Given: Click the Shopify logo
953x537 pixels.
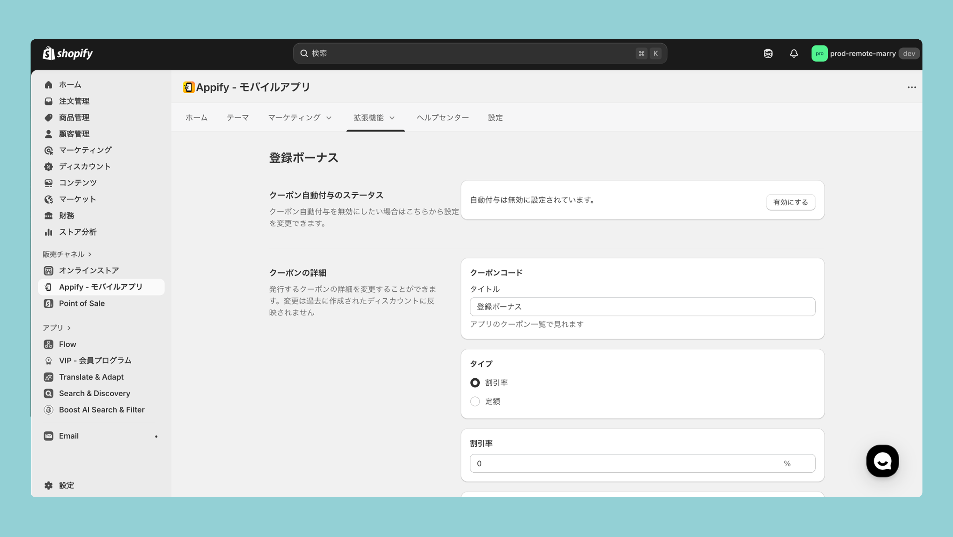Looking at the screenshot, I should (x=68, y=54).
